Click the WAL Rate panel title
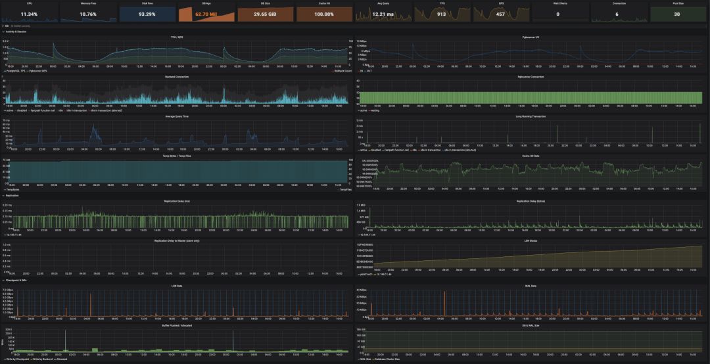Image resolution: width=710 pixels, height=364 pixels. point(532,286)
